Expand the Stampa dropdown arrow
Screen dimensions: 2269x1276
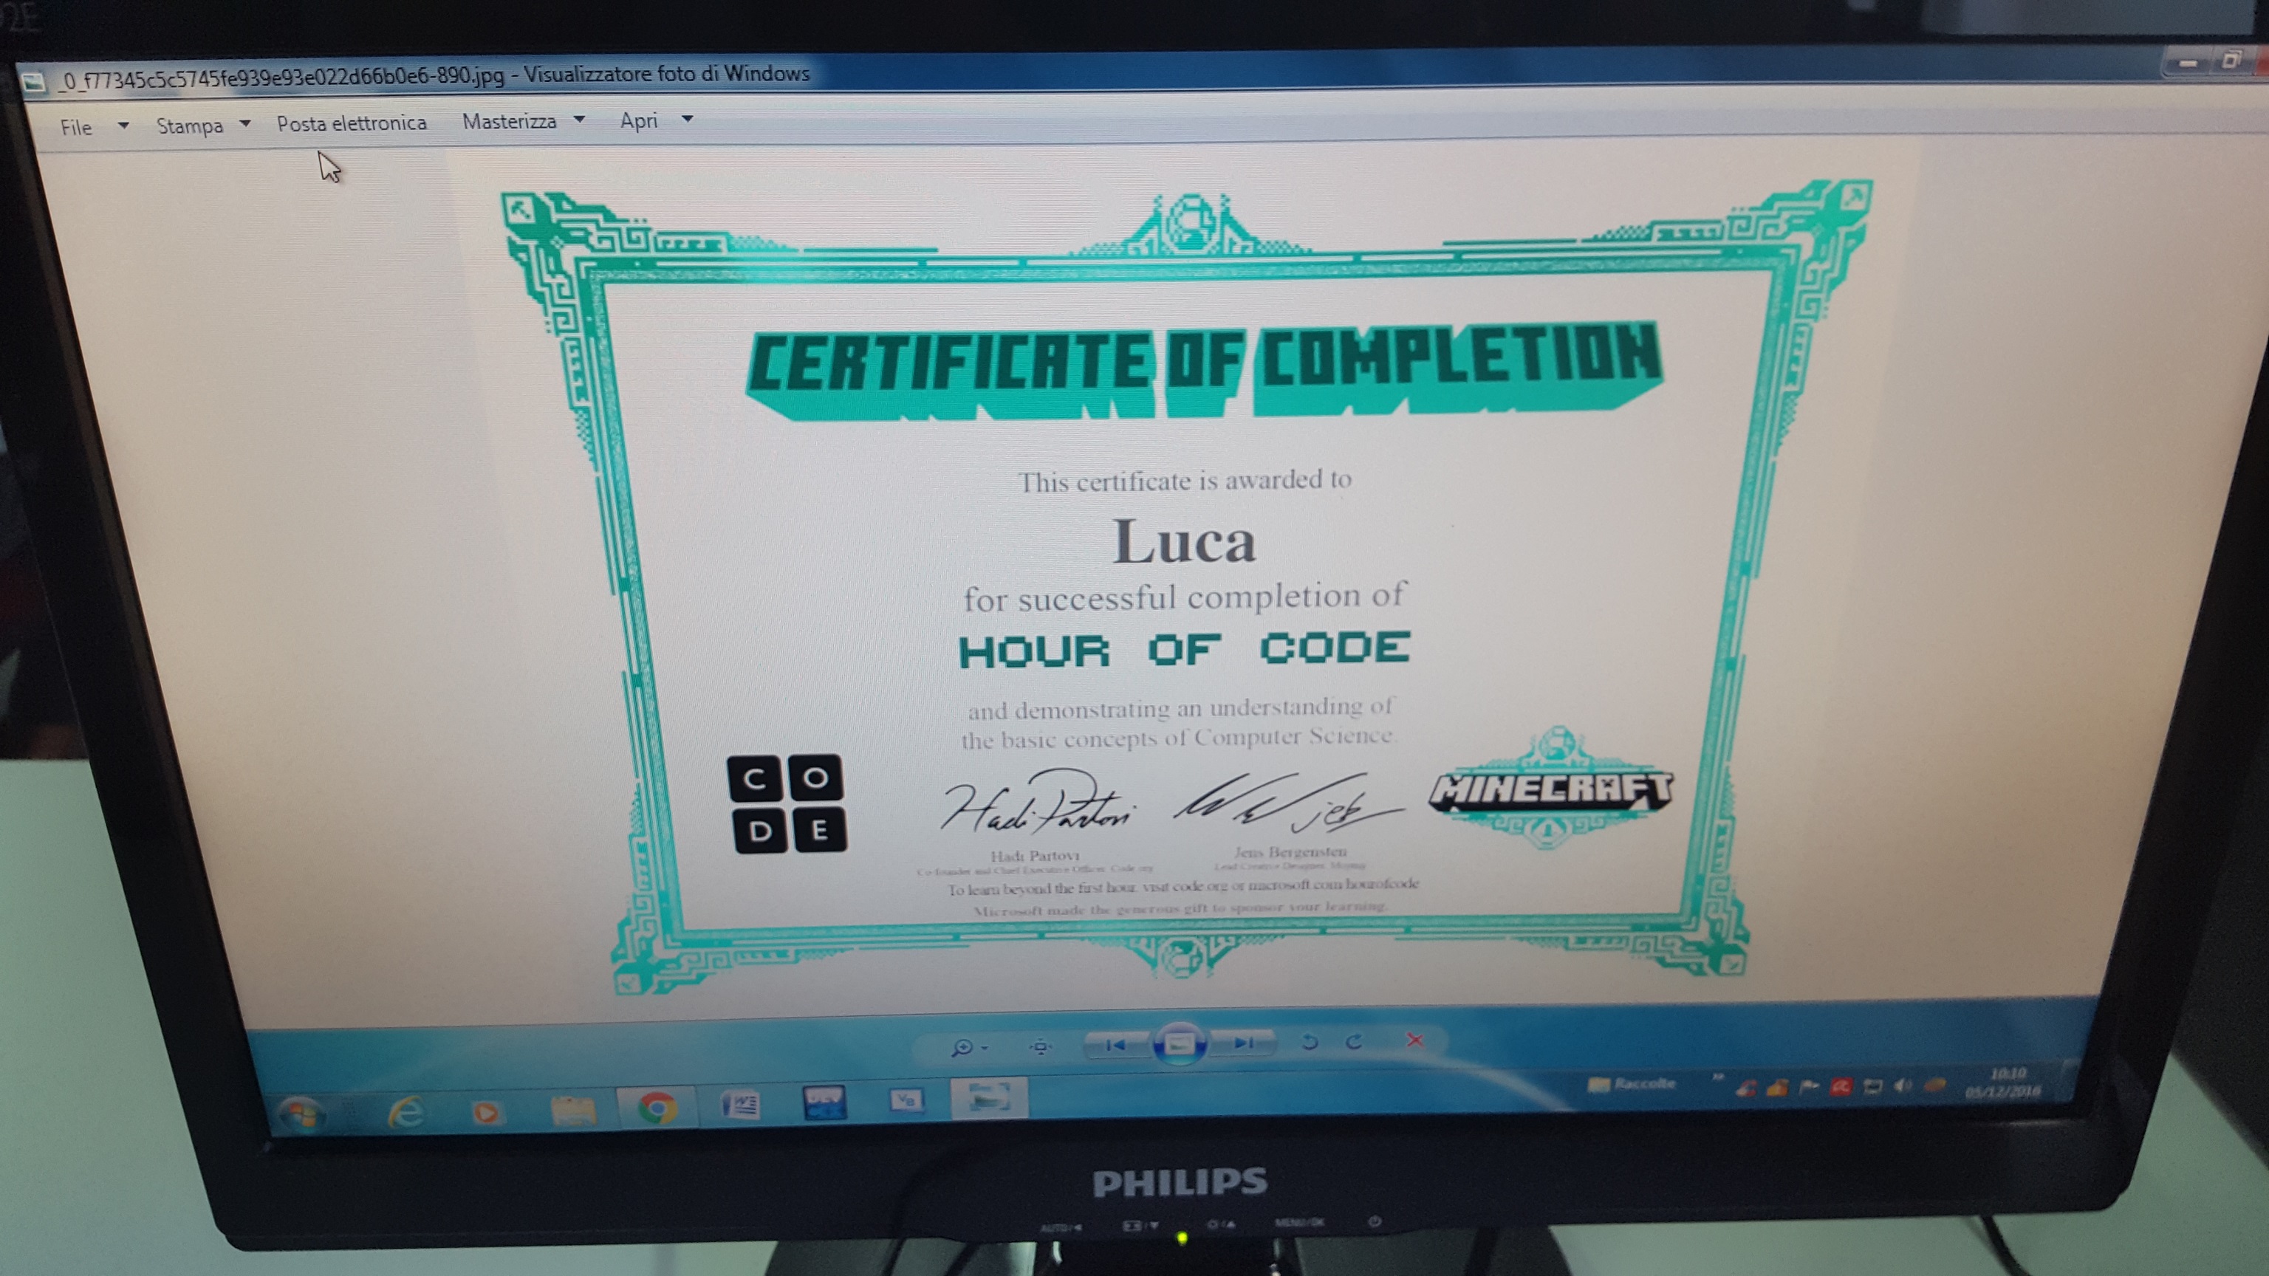[245, 123]
